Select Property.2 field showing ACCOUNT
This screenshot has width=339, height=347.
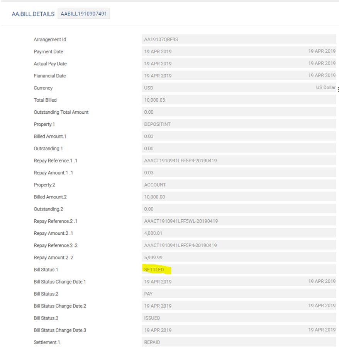coord(239,185)
